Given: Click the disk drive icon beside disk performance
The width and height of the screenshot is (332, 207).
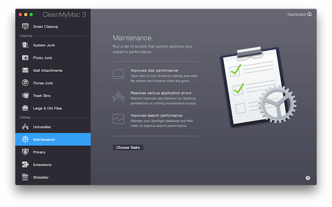Looking at the screenshot, I should pyautogui.click(x=118, y=74).
